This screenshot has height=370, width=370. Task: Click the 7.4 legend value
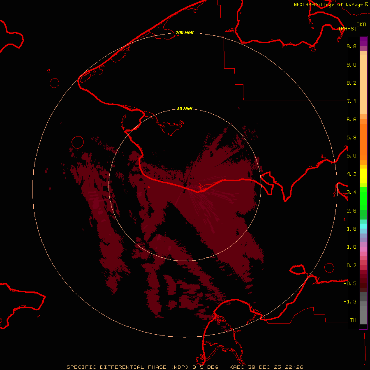[351, 101]
